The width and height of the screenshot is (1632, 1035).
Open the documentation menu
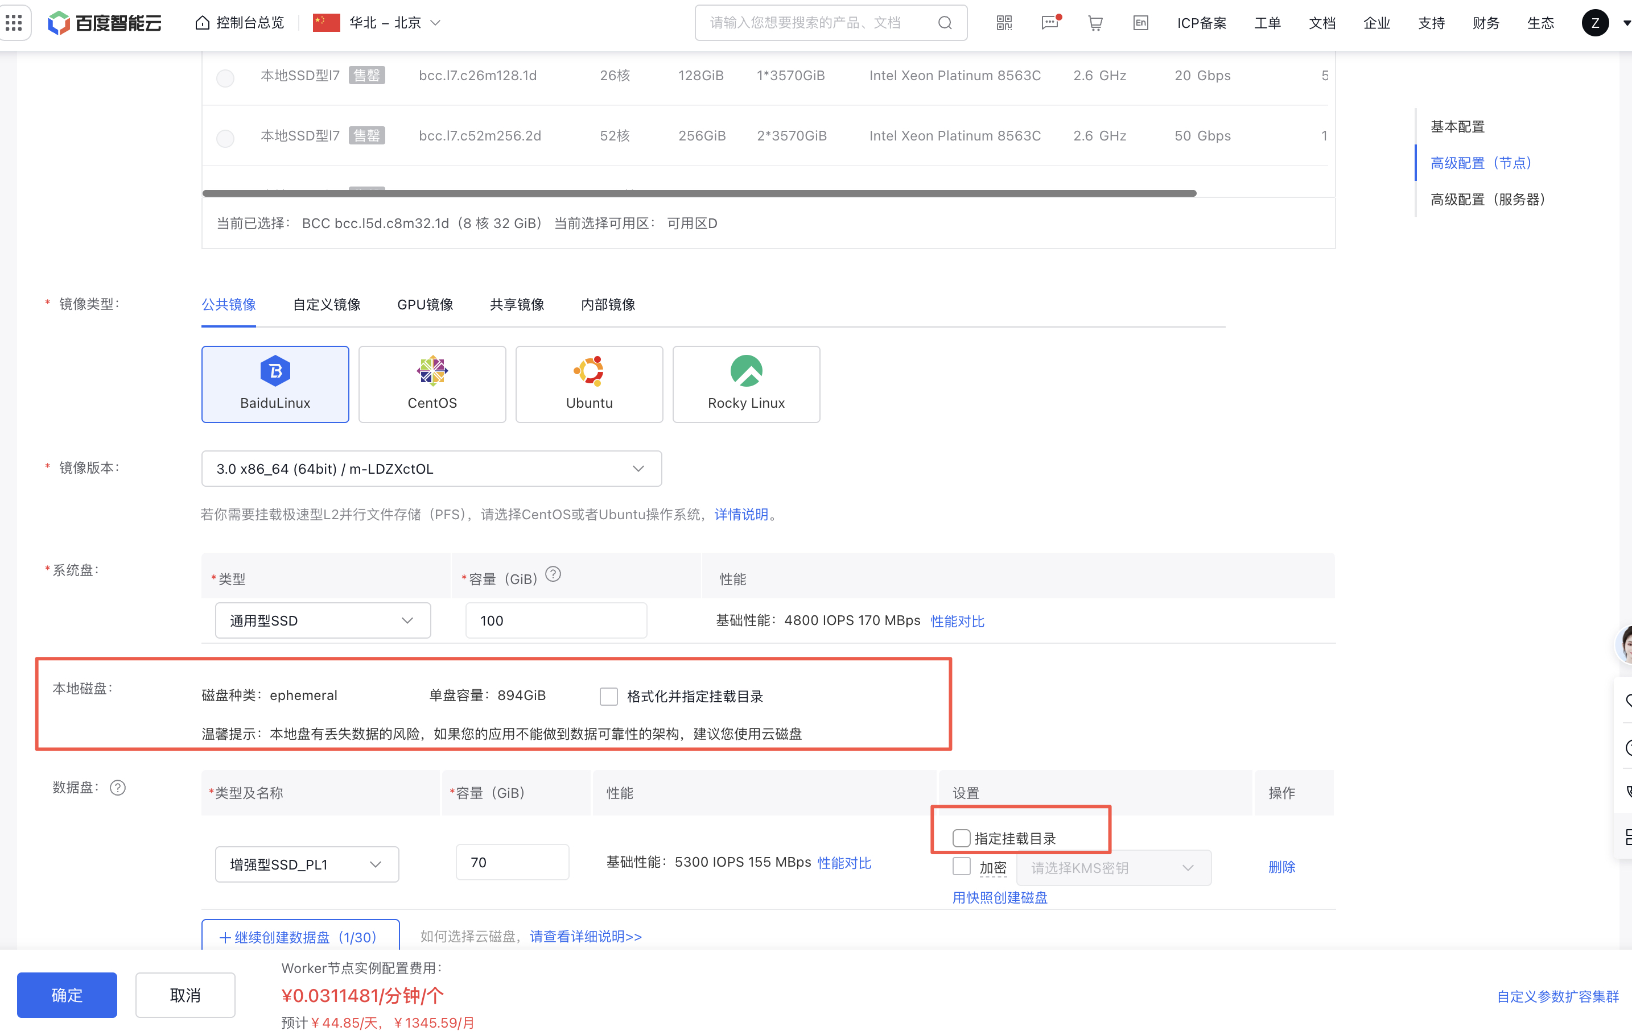(x=1322, y=23)
